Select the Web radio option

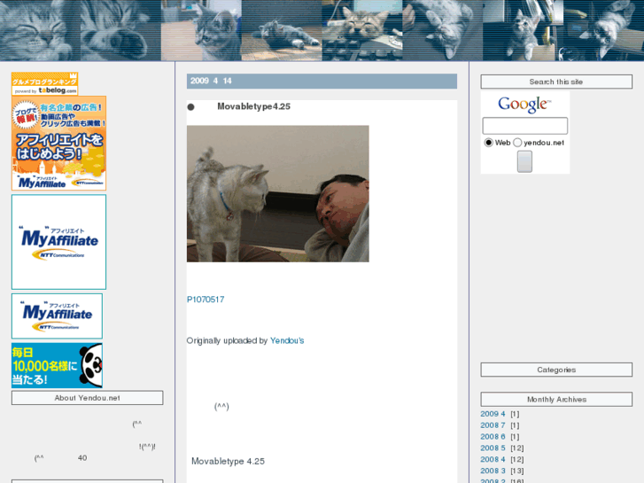(488, 143)
